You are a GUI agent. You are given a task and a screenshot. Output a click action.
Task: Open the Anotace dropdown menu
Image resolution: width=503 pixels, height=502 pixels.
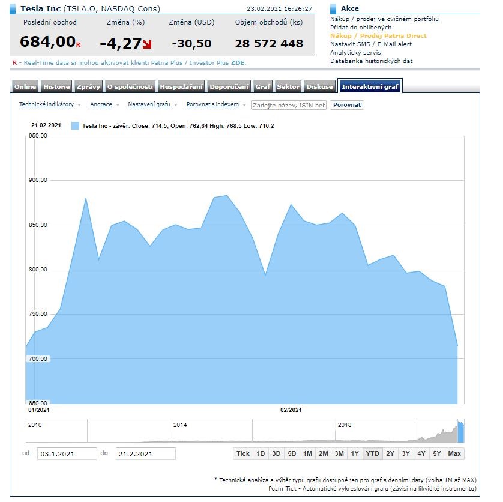point(101,104)
